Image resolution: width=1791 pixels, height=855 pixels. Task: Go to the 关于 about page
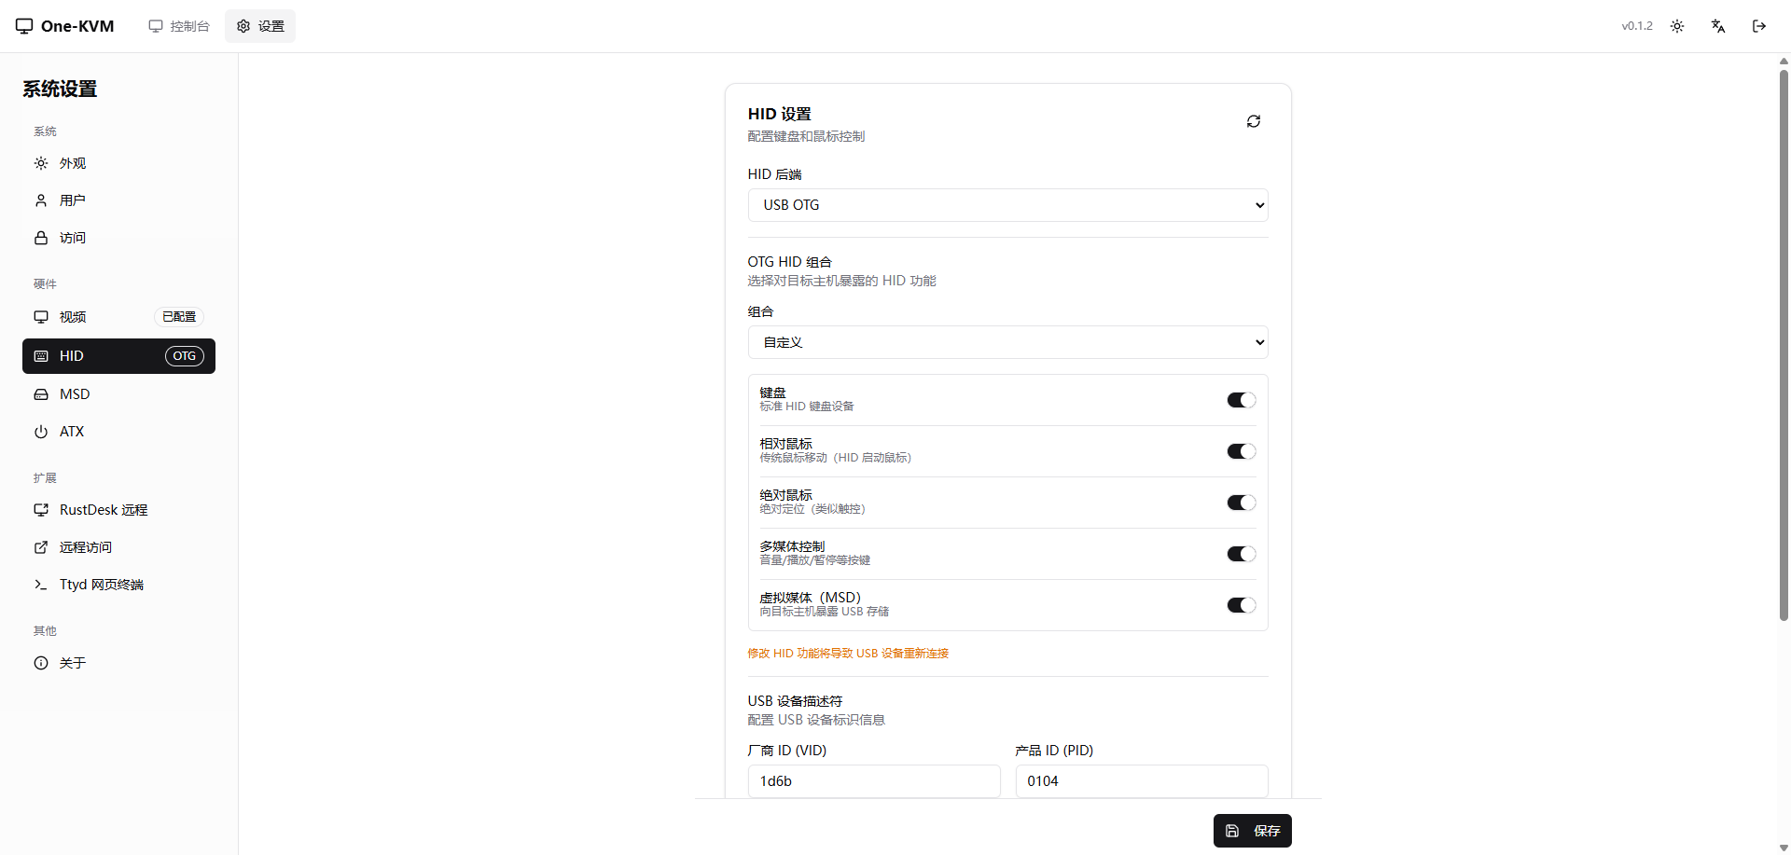[x=72, y=663]
